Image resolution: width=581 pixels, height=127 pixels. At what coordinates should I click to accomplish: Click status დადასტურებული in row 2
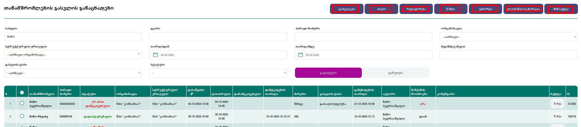[x=98, y=116]
